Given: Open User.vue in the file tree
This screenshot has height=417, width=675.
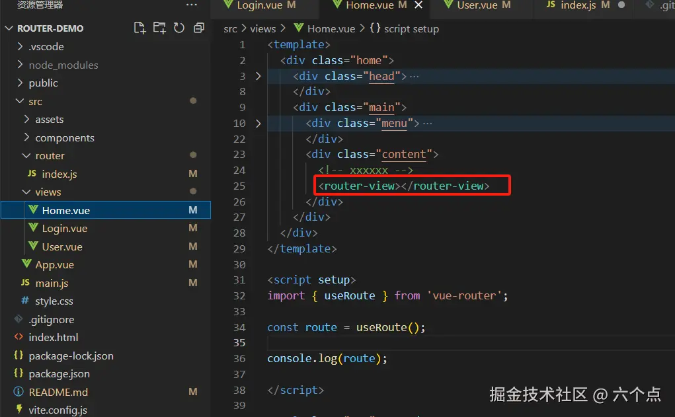Looking at the screenshot, I should [x=106, y=246].
